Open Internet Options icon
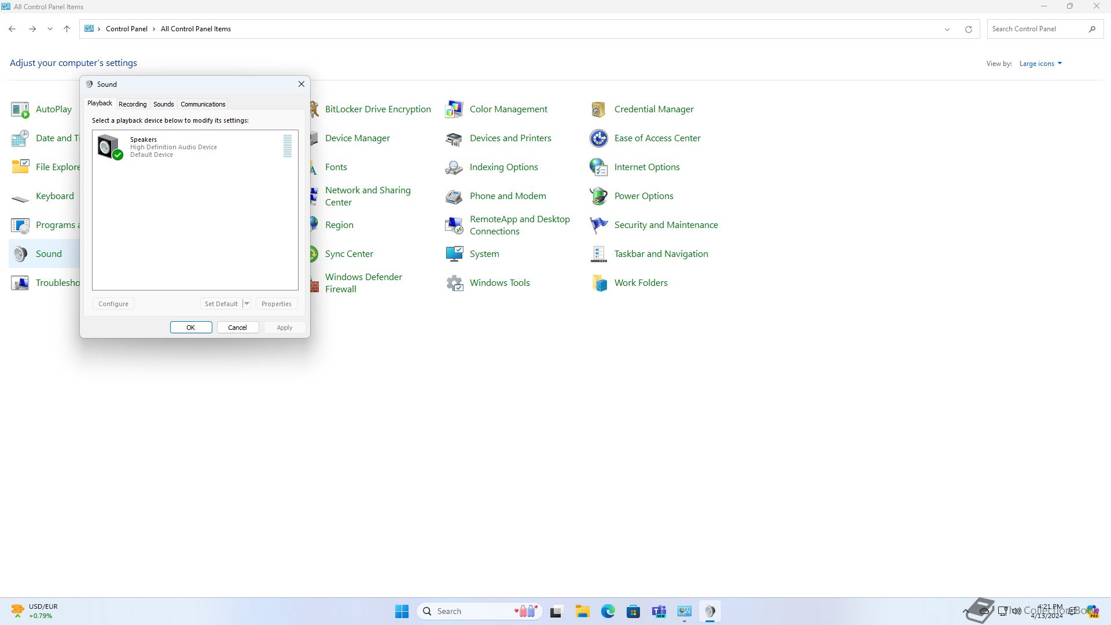Image resolution: width=1111 pixels, height=625 pixels. [599, 167]
